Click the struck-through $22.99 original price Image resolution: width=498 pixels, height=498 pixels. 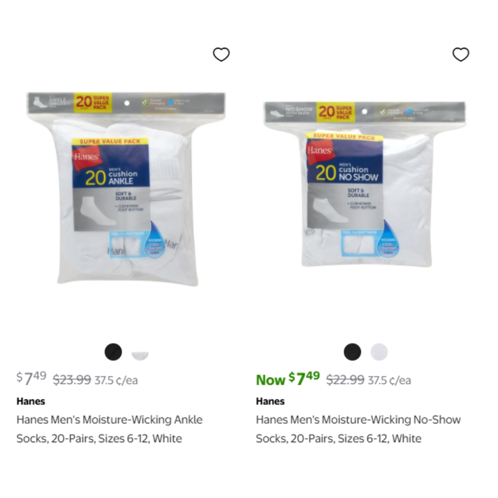point(345,379)
